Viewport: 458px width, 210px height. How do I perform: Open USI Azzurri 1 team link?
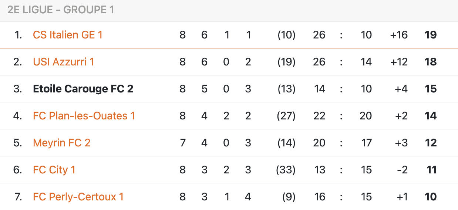pyautogui.click(x=64, y=62)
